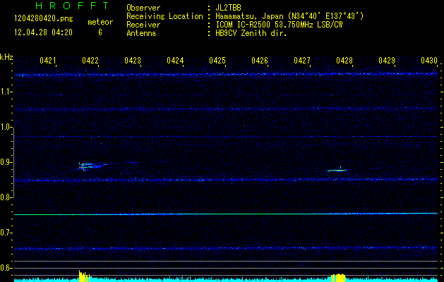This screenshot has height=282, width=444.
Task: Click the 0421 time marker
Action: pyautogui.click(x=48, y=61)
